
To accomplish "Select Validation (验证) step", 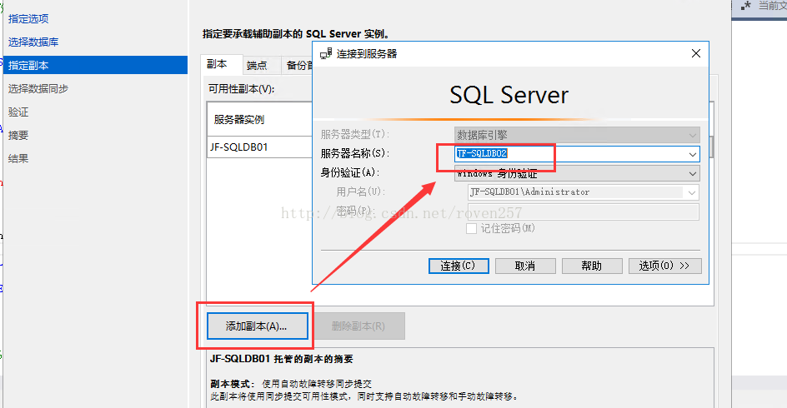I will tap(18, 112).
